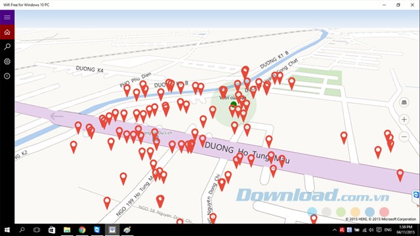420x236 pixels.
Task: Open network connections from the tray
Action: (x=364, y=230)
